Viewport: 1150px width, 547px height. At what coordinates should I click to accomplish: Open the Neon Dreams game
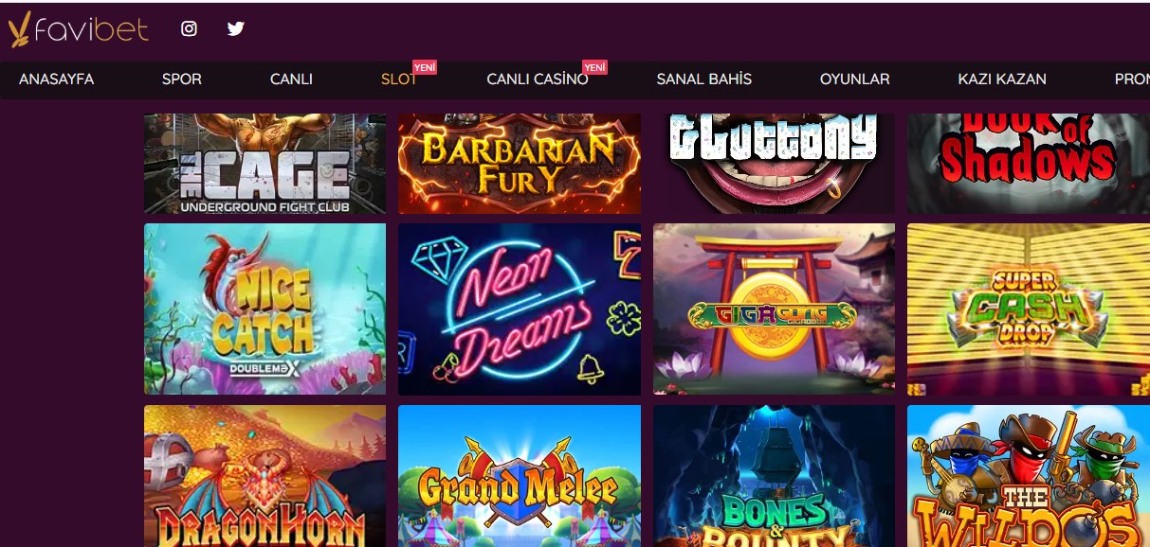[520, 309]
